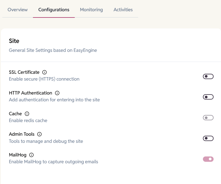Click the HTTP Authentication setting label
The image size is (221, 184).
pyautogui.click(x=31, y=93)
